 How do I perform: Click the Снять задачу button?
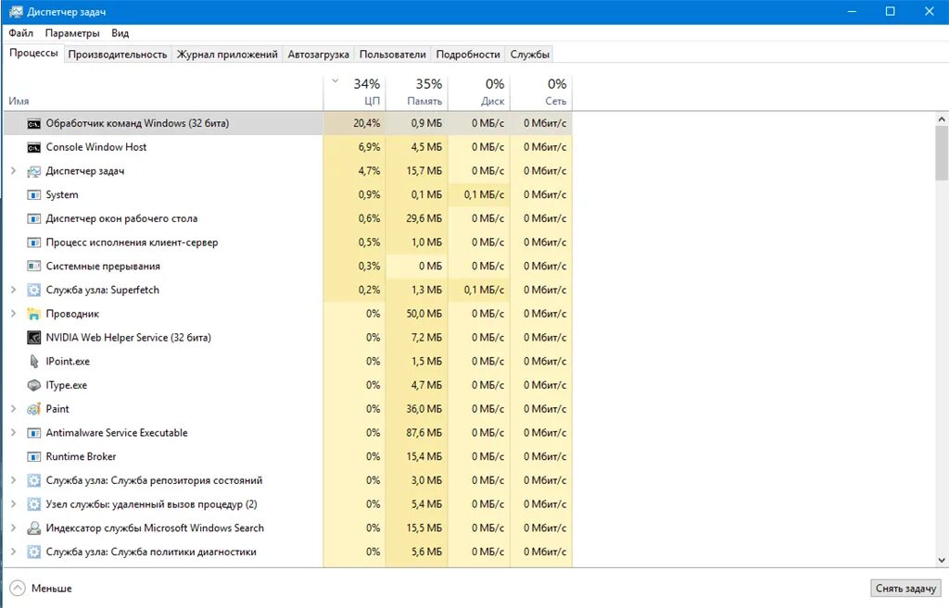(x=905, y=588)
